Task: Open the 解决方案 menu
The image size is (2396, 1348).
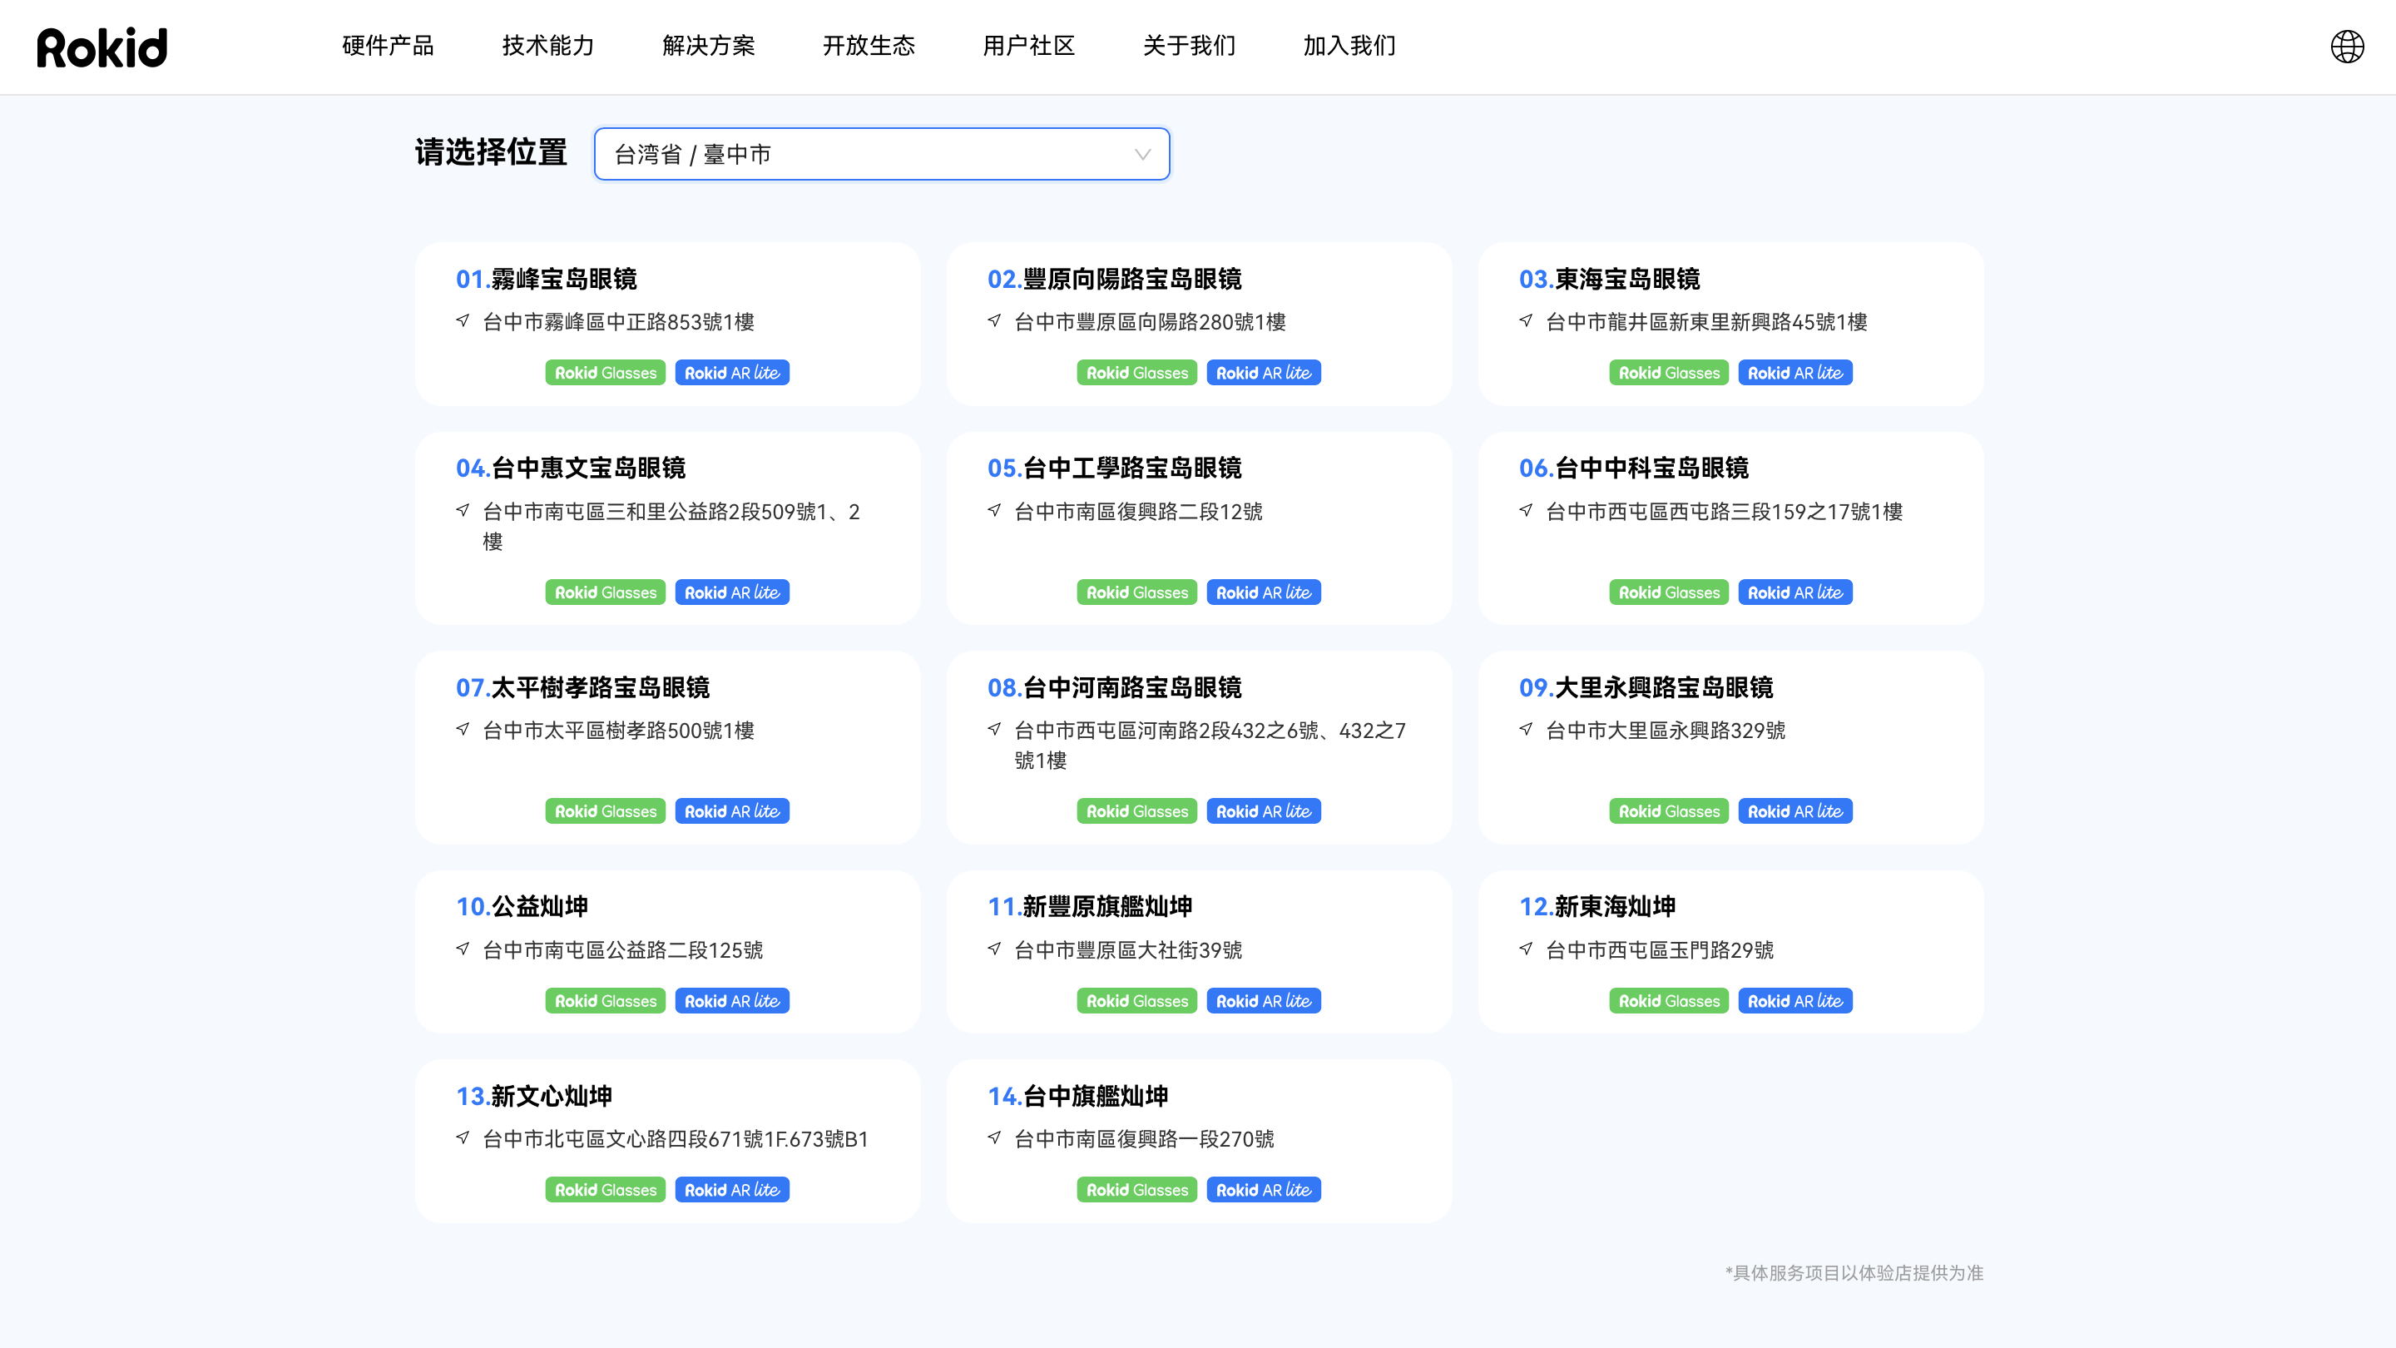Action: point(710,47)
